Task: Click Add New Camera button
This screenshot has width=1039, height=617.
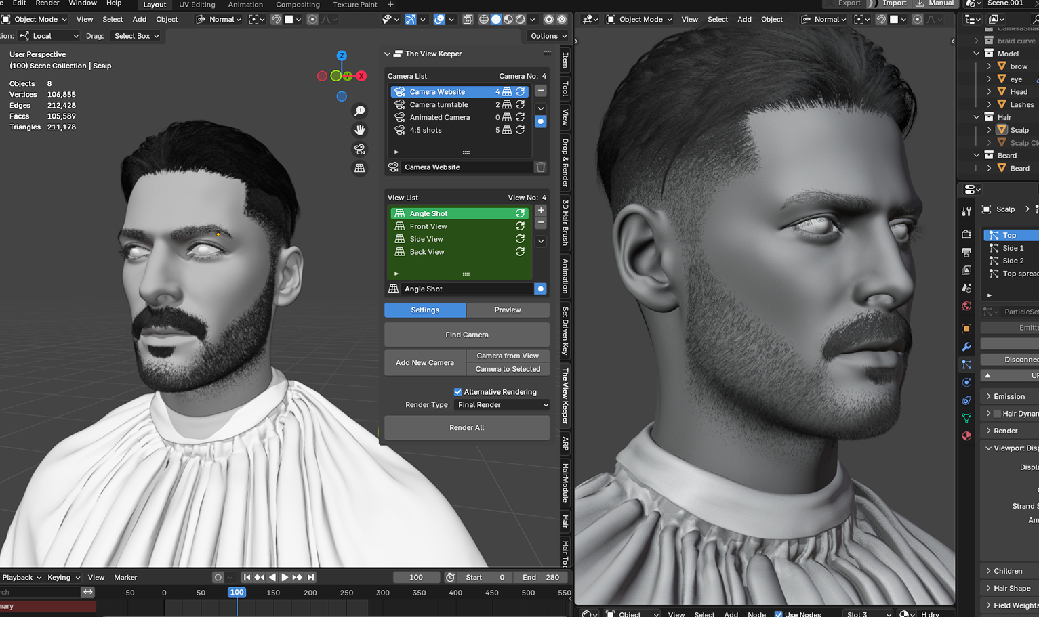Action: (425, 362)
